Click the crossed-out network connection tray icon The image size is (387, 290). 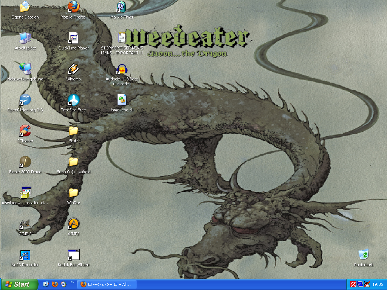tap(367, 284)
